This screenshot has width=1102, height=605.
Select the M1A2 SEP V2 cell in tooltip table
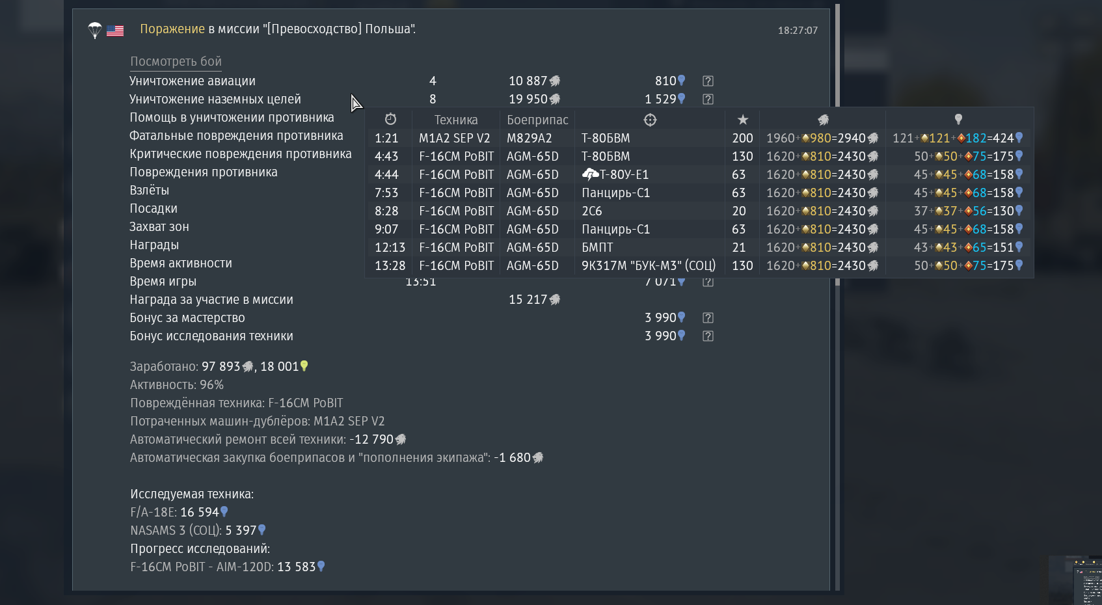(454, 139)
